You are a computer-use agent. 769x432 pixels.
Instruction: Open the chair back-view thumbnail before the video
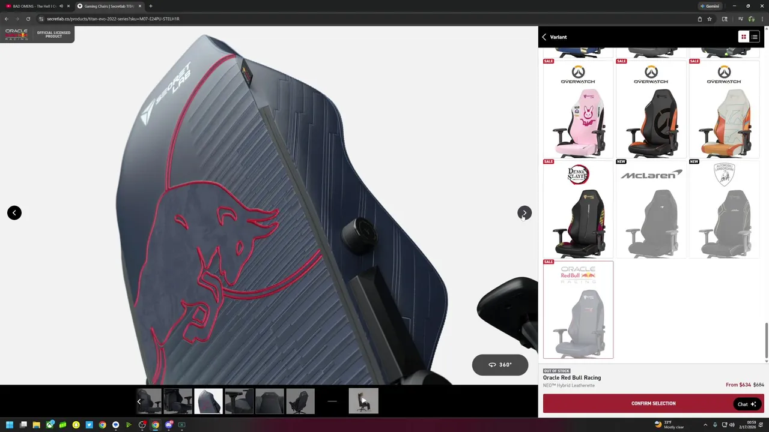[x=300, y=401]
